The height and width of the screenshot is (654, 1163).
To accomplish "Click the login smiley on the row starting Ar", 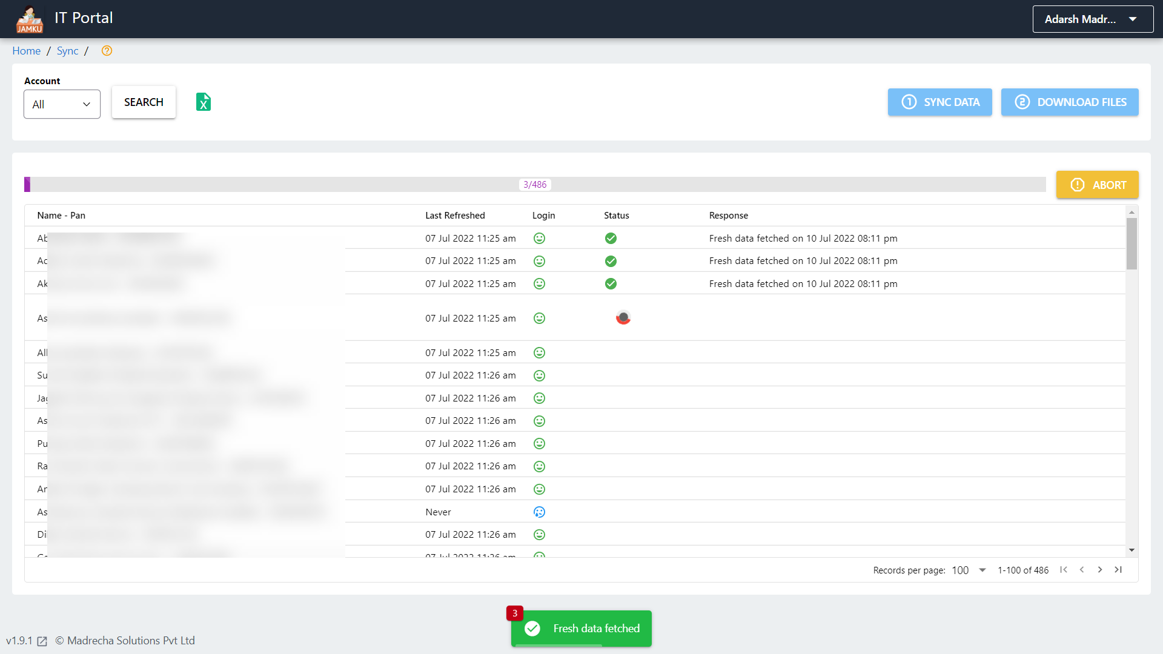I will click(539, 489).
